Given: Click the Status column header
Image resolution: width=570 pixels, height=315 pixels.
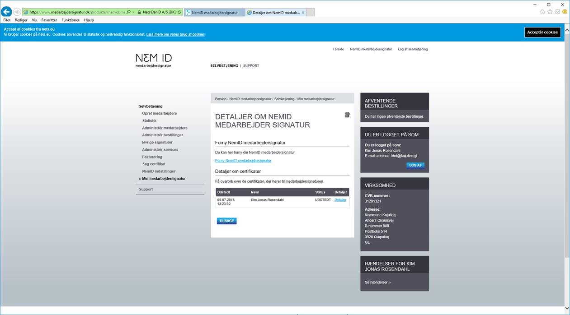Looking at the screenshot, I should tap(320, 193).
